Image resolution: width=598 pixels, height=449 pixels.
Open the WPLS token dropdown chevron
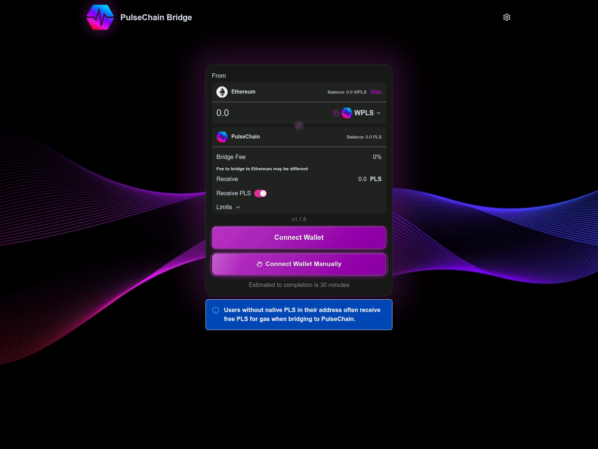point(379,113)
